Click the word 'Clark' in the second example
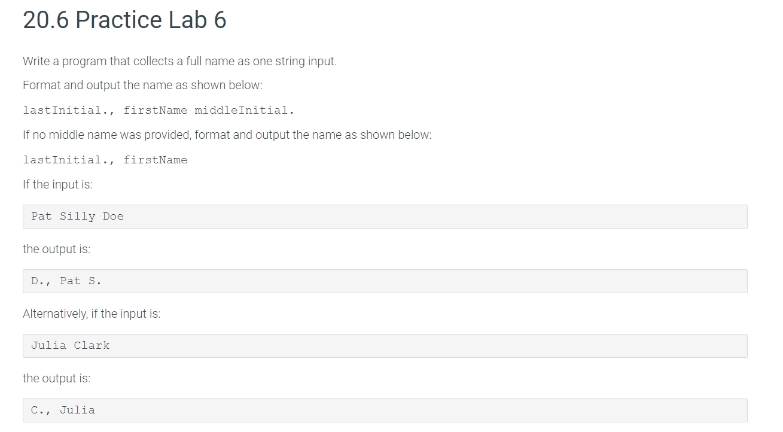The image size is (783, 432). pos(92,346)
